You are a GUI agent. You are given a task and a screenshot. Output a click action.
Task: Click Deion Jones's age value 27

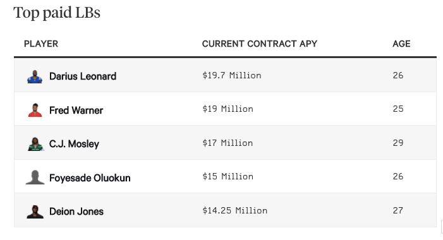[x=397, y=210]
